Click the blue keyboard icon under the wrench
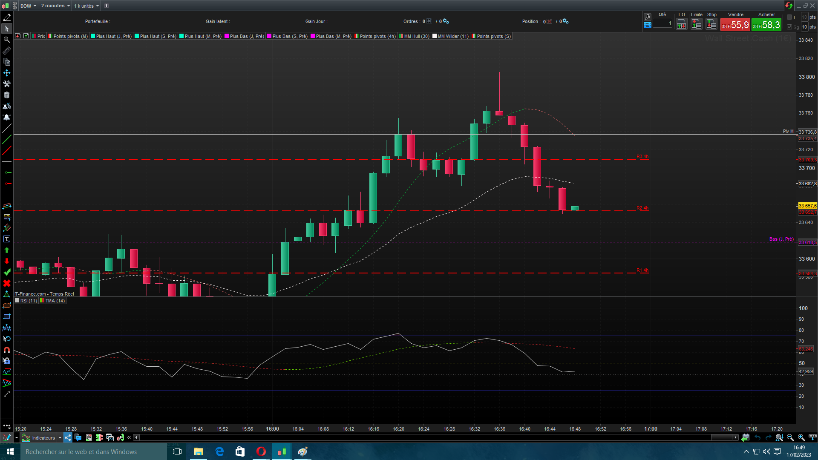 648,25
